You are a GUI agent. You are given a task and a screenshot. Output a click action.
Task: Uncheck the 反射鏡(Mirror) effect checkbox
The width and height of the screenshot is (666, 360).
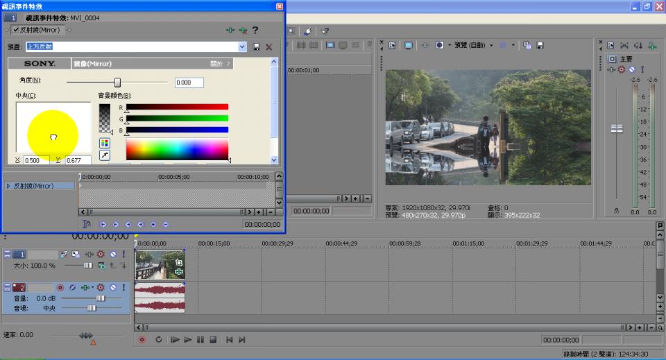(16, 30)
